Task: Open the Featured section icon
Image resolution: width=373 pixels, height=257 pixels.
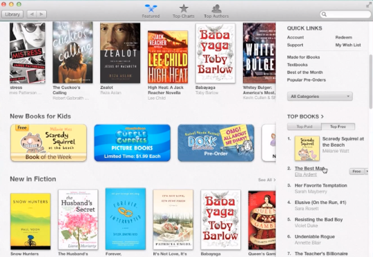Action: (151, 8)
